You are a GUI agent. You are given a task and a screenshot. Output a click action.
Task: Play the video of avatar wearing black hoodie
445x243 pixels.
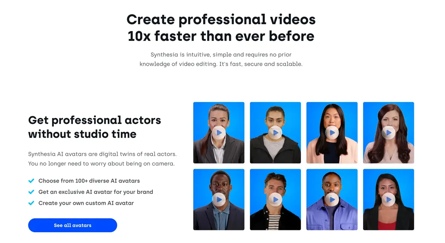pyautogui.click(x=275, y=132)
